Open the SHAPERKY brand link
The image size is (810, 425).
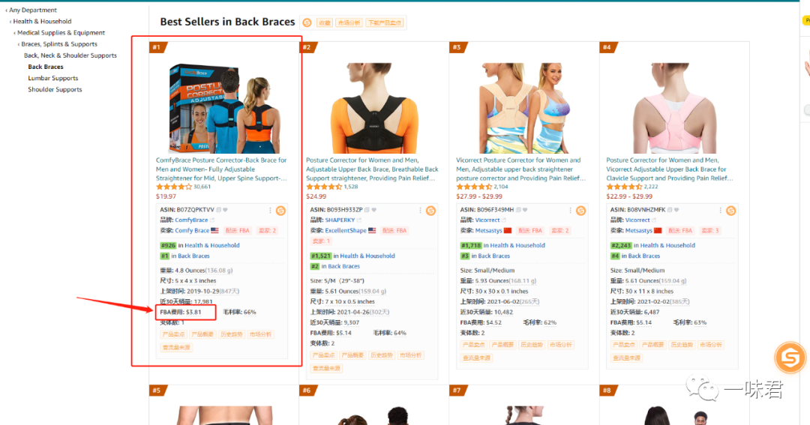point(340,220)
